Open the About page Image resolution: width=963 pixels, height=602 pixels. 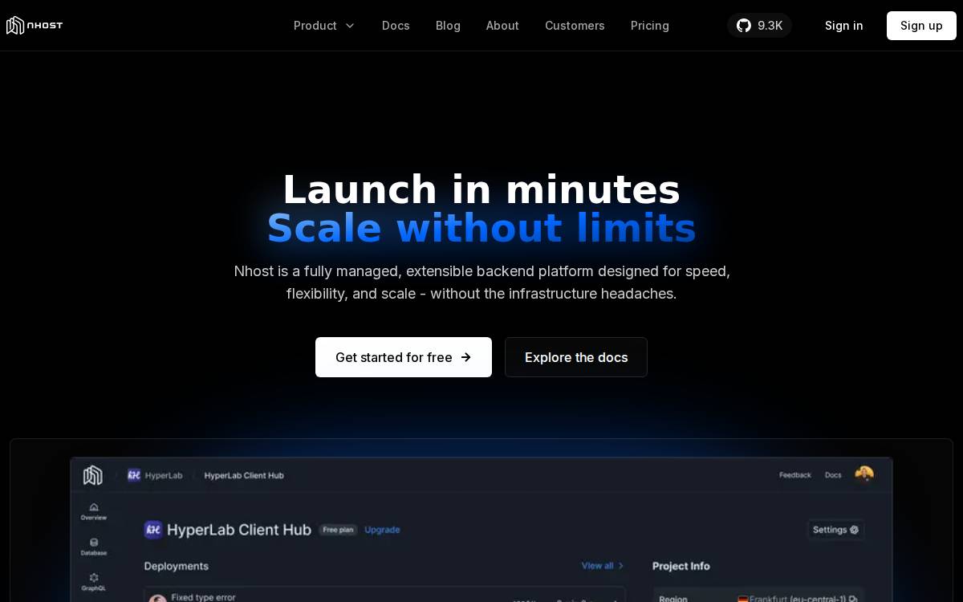point(502,26)
